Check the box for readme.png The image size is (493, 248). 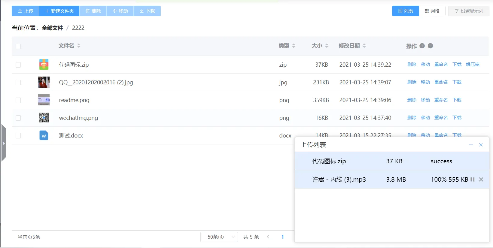click(18, 100)
